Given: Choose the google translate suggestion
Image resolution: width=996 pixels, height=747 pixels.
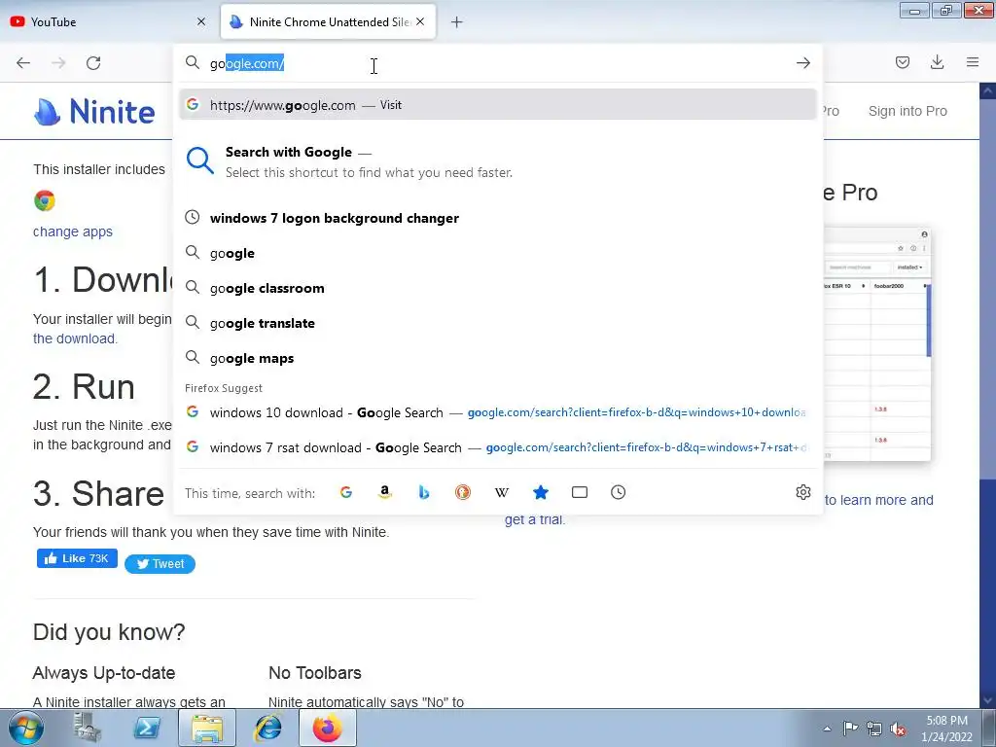Looking at the screenshot, I should (x=497, y=323).
